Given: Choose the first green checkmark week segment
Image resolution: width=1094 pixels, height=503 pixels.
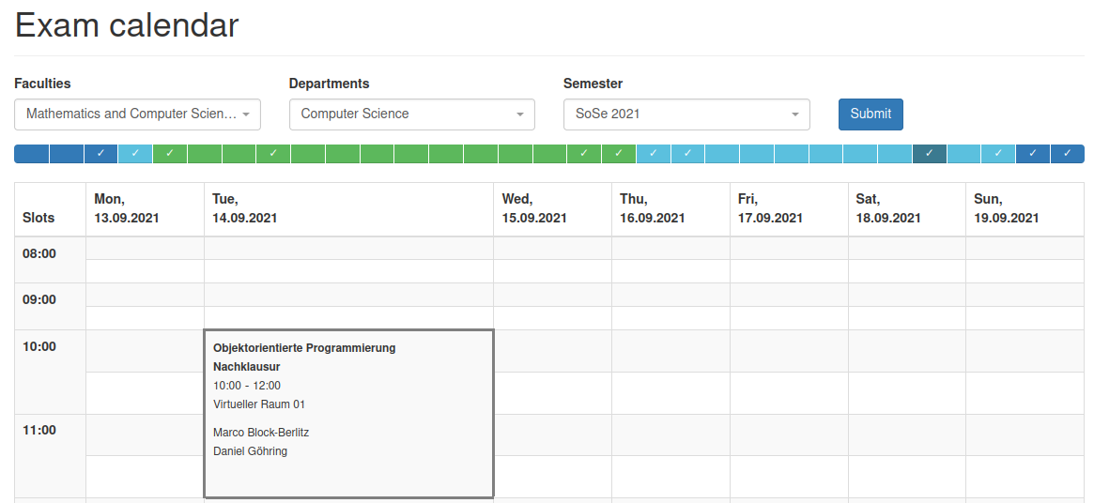Looking at the screenshot, I should (170, 154).
